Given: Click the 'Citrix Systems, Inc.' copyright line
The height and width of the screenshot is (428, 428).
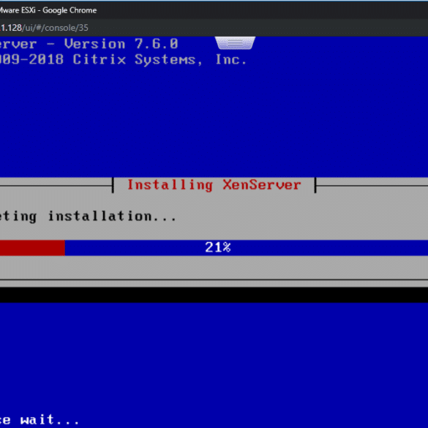Looking at the screenshot, I should 160,60.
